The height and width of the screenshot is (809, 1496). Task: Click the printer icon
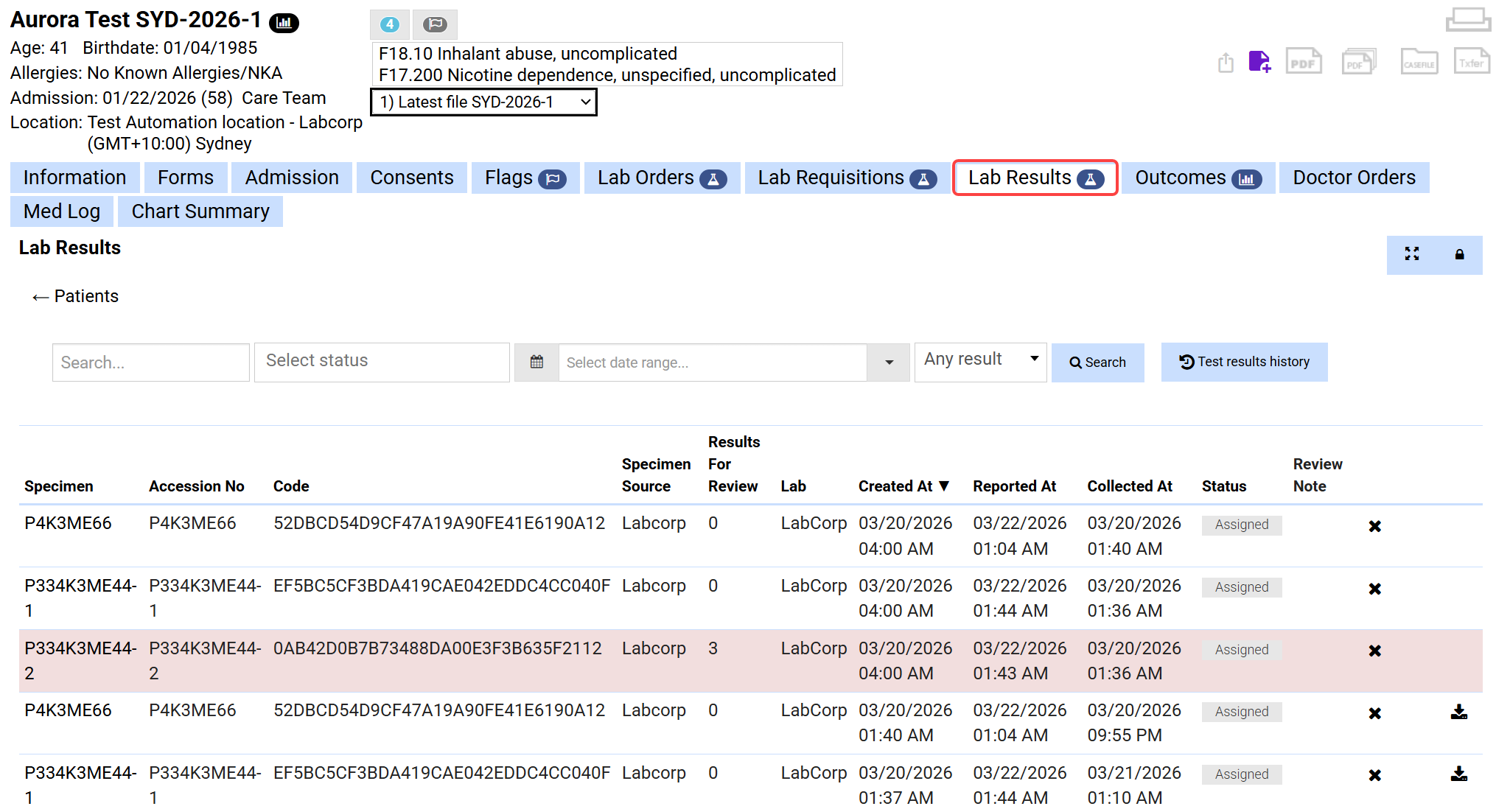click(x=1467, y=19)
